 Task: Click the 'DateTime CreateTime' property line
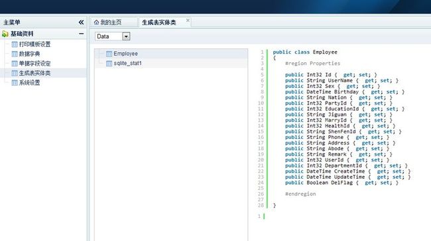click(347, 171)
